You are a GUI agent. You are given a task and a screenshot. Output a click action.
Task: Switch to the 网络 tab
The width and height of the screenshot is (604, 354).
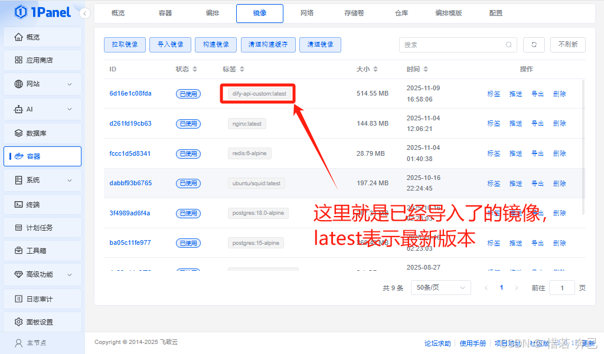306,12
